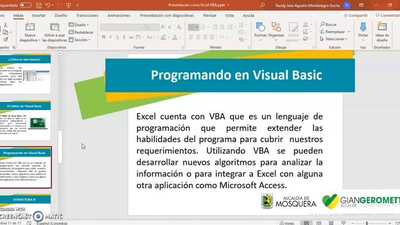Image resolution: width=400 pixels, height=225 pixels.
Task: Click the Redo icon in title bar
Action: tap(60, 5)
